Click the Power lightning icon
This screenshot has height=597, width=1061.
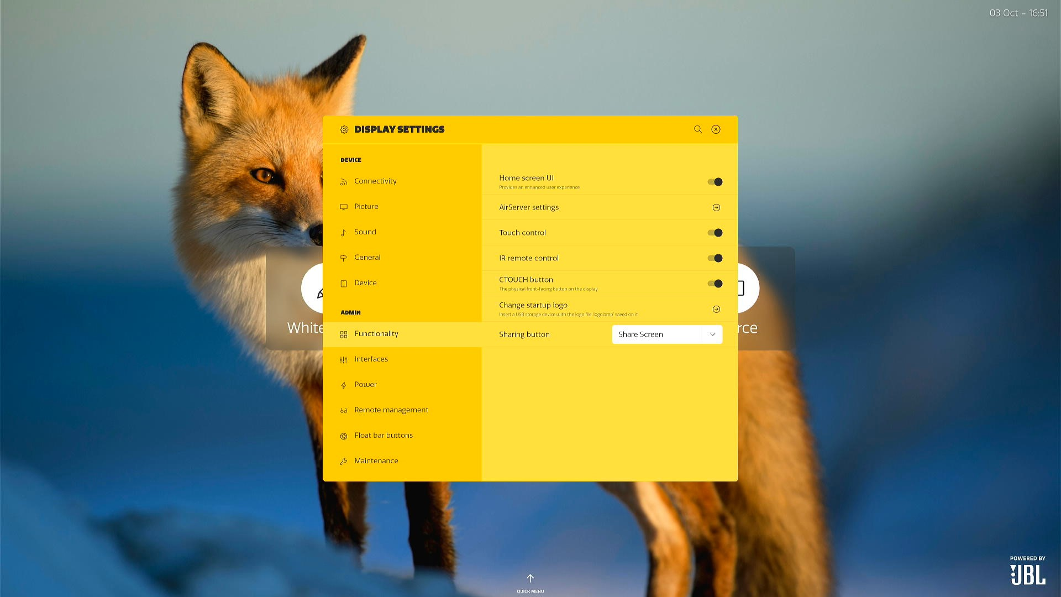click(x=344, y=385)
